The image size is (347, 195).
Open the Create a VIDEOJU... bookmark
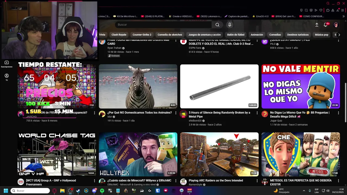181,16
